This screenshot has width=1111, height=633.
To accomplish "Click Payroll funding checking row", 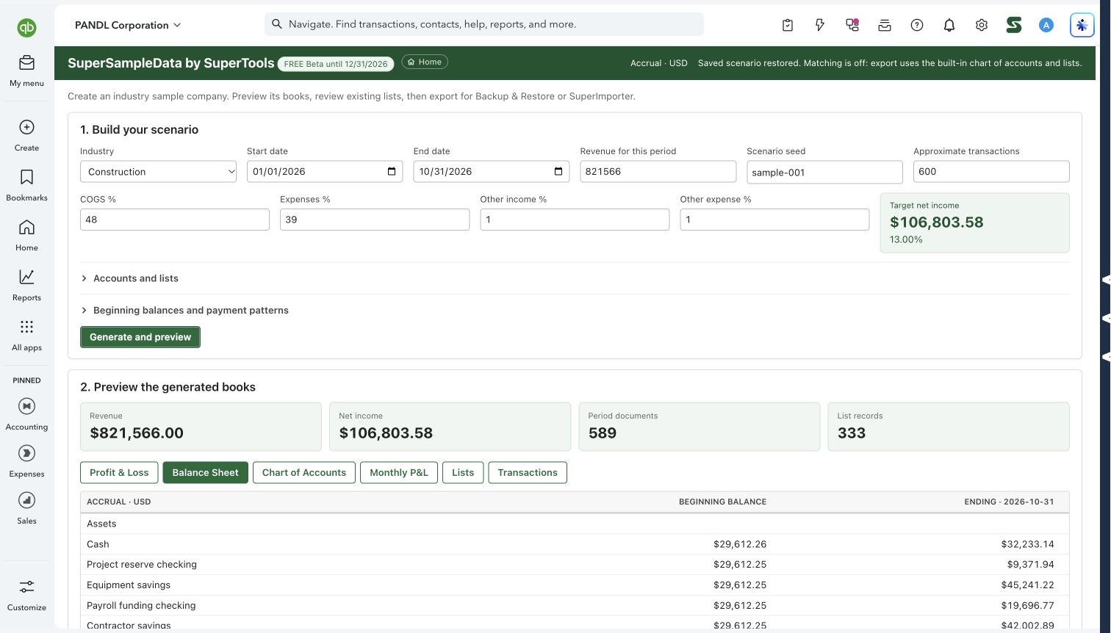I will (x=575, y=606).
